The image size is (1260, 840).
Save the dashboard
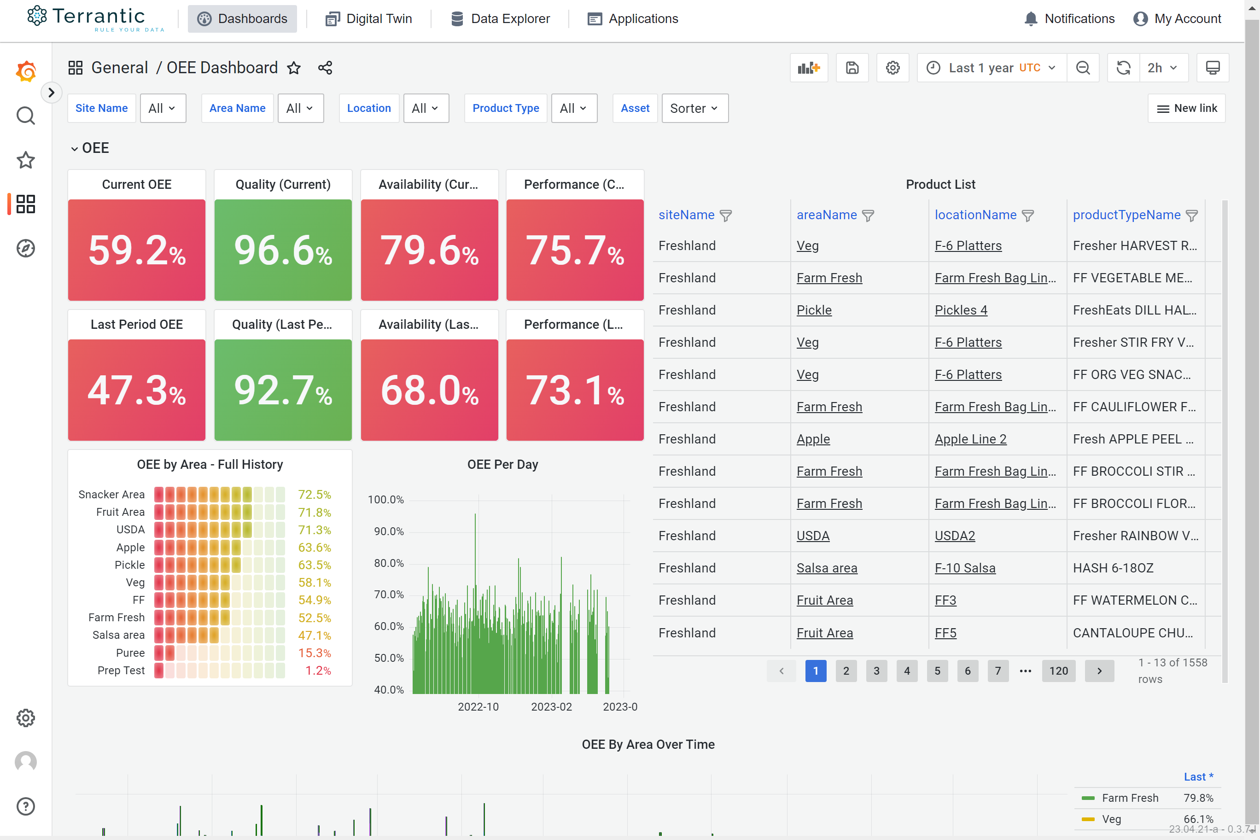click(852, 68)
